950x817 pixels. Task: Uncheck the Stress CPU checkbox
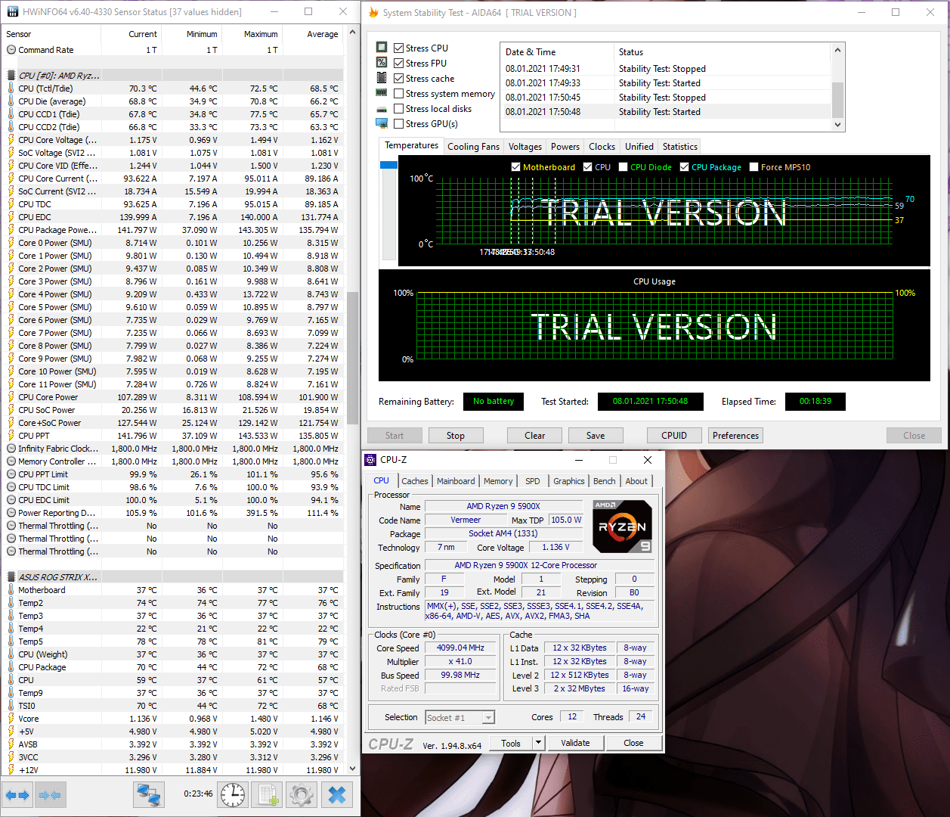(x=398, y=48)
